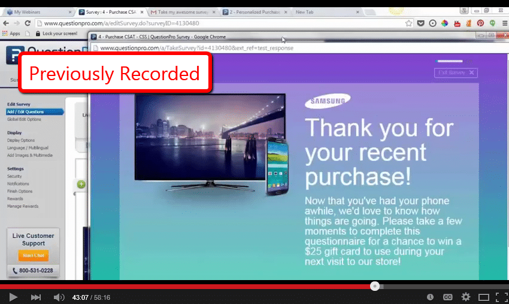Open Apps bookmarks shortcut
This screenshot has height=304, width=509.
coord(11,34)
